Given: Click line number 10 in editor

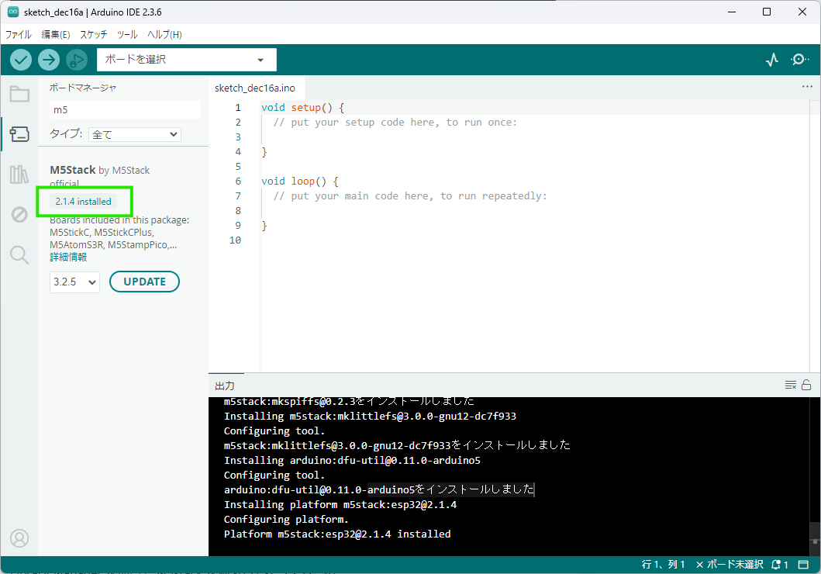Looking at the screenshot, I should tap(235, 240).
